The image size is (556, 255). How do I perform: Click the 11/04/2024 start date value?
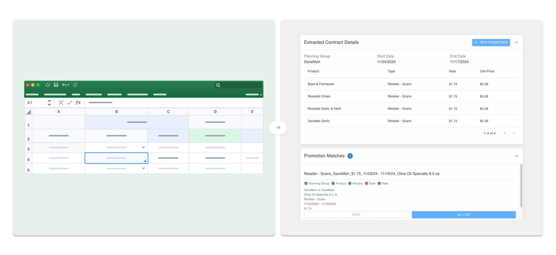pos(386,62)
